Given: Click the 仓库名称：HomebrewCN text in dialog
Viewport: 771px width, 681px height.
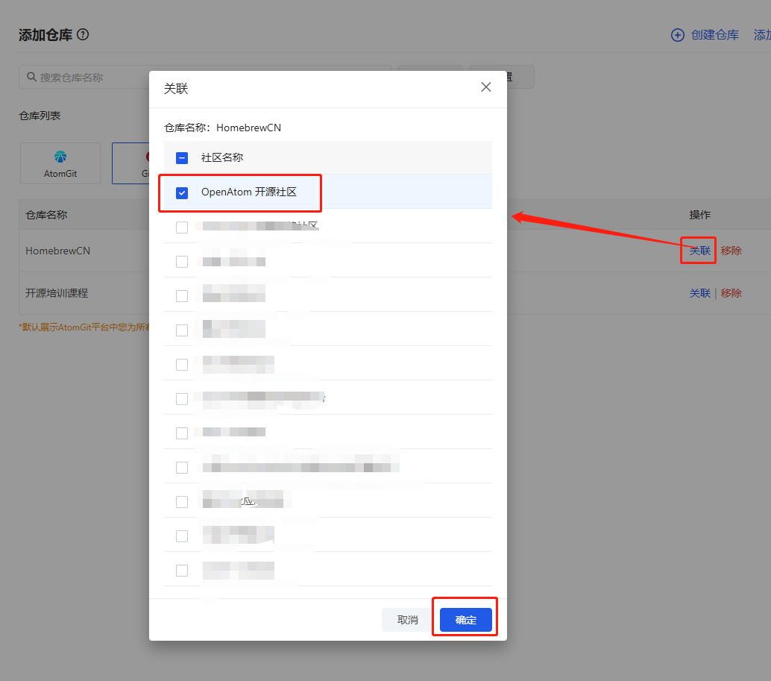Looking at the screenshot, I should click(x=222, y=128).
